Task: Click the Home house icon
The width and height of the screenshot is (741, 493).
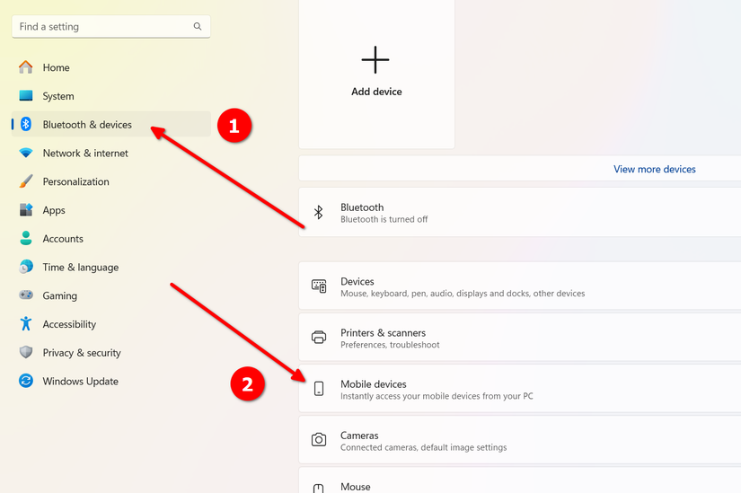Action: [25, 67]
